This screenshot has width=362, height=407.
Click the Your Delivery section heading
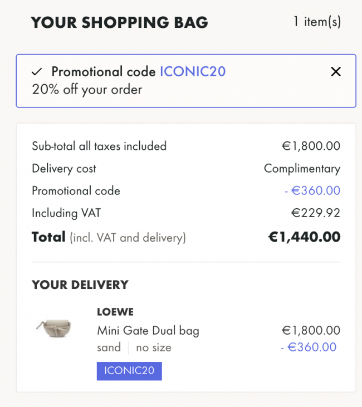[x=80, y=285]
